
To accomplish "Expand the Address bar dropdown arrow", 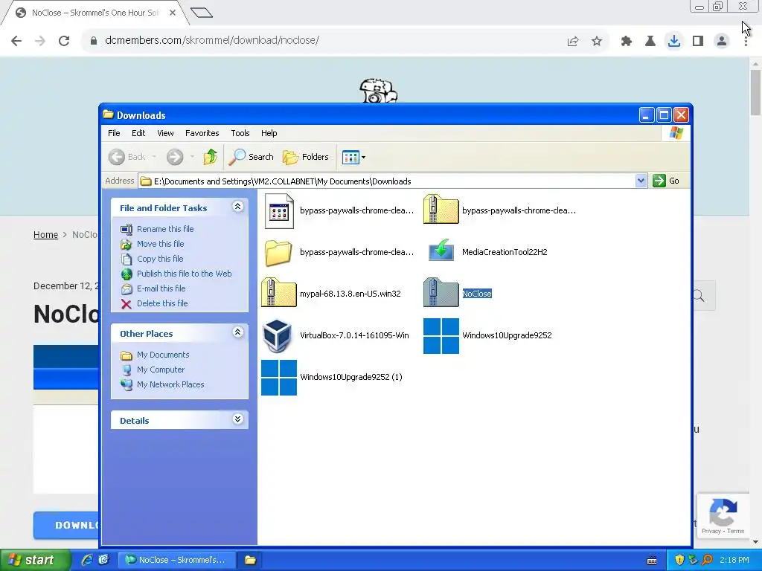I will tap(641, 181).
